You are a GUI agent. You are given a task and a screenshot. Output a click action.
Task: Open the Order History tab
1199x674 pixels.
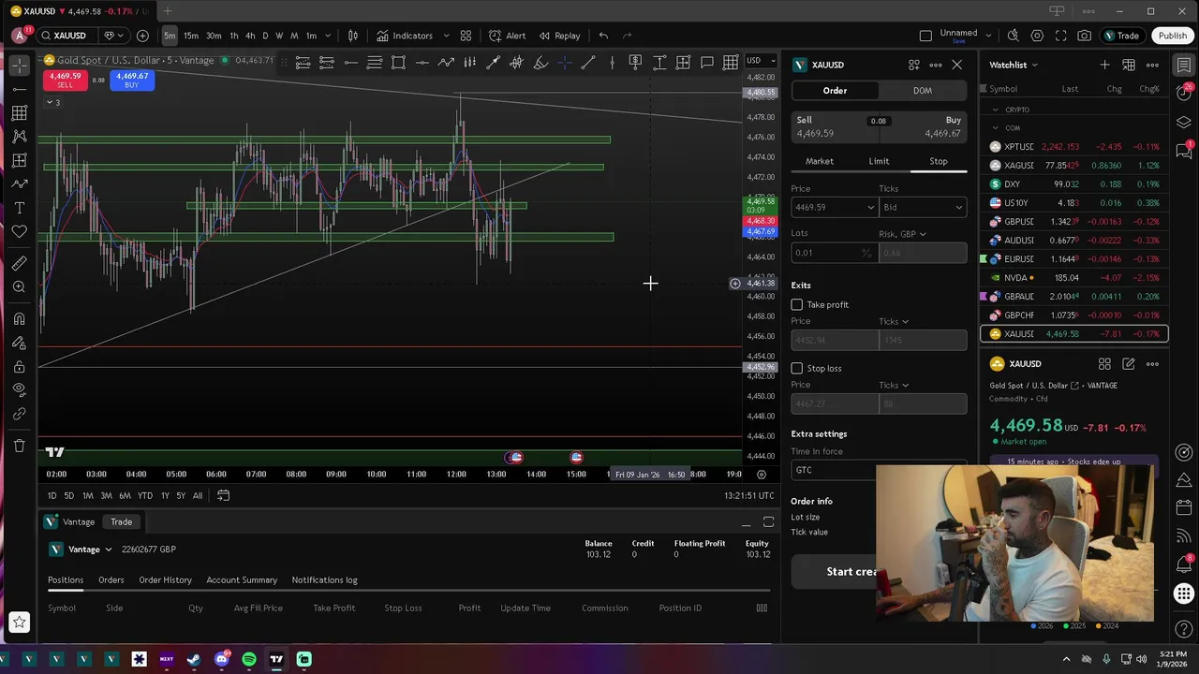(x=165, y=579)
